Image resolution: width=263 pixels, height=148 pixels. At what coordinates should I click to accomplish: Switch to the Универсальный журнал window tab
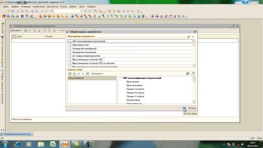(17, 134)
